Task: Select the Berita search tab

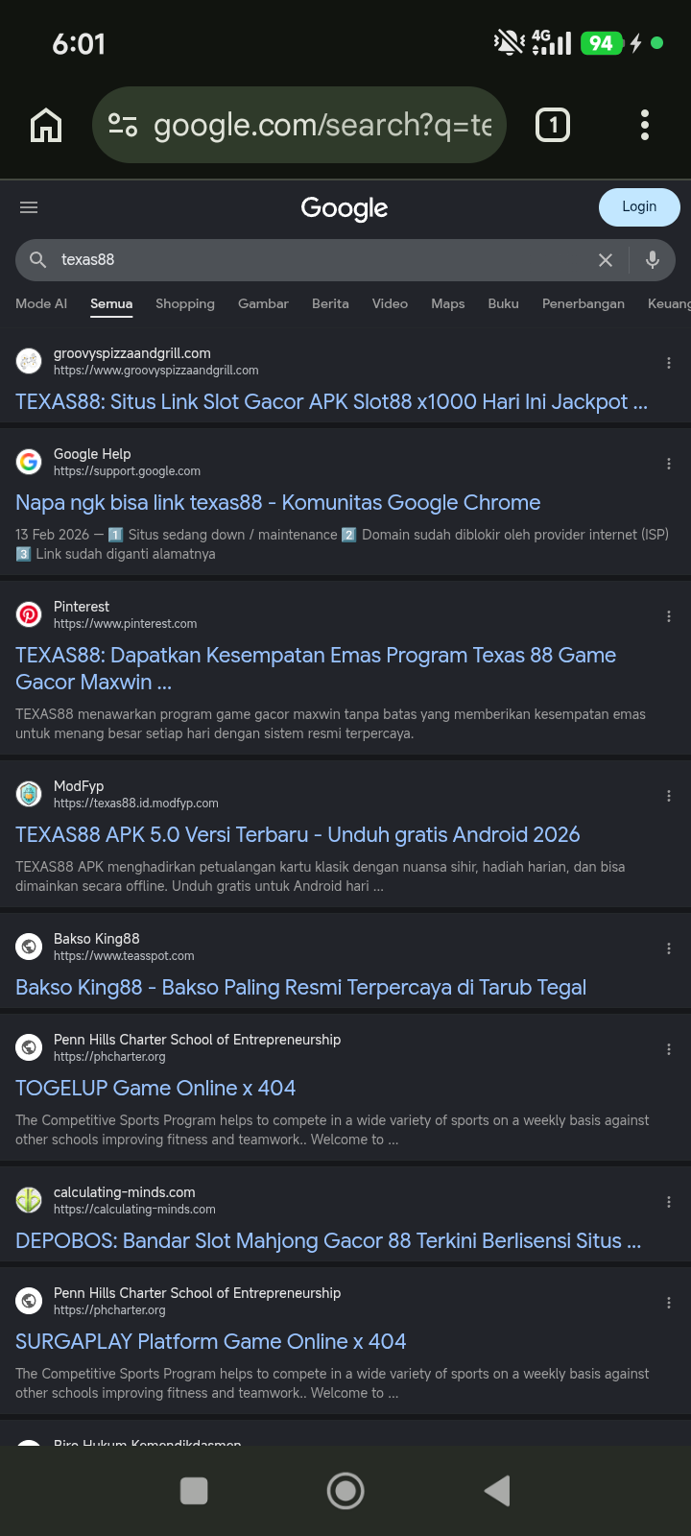Action: [x=330, y=303]
